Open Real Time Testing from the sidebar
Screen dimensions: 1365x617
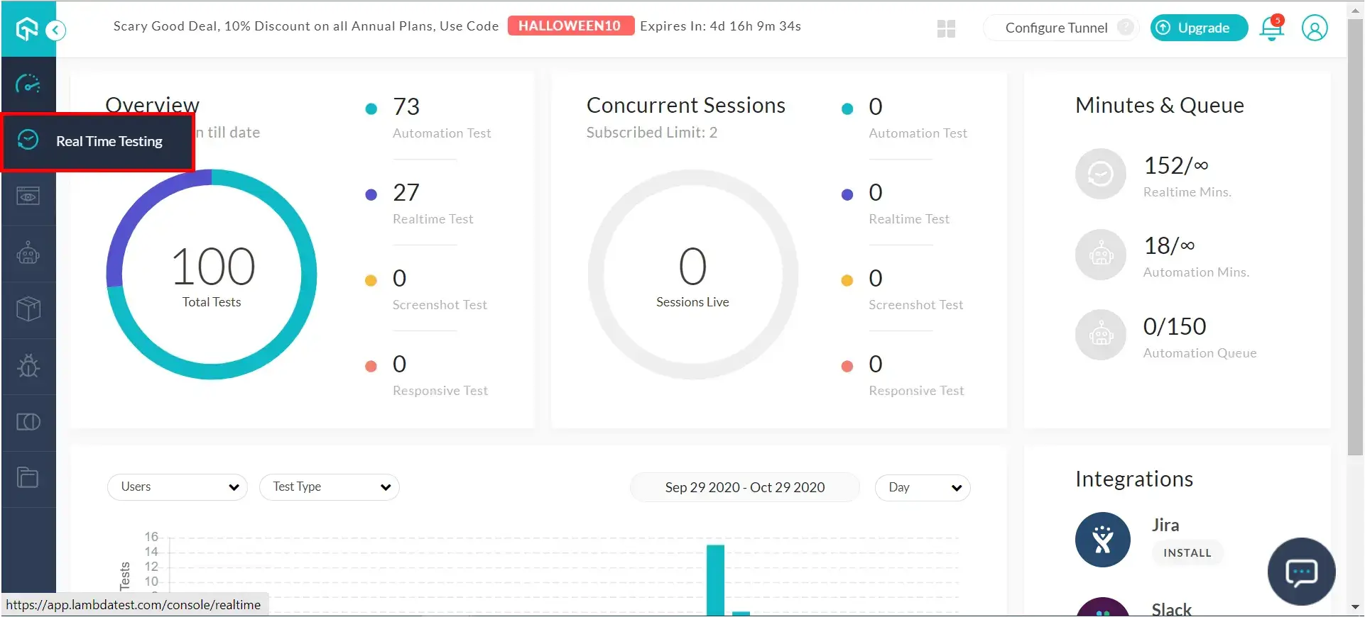[108, 141]
